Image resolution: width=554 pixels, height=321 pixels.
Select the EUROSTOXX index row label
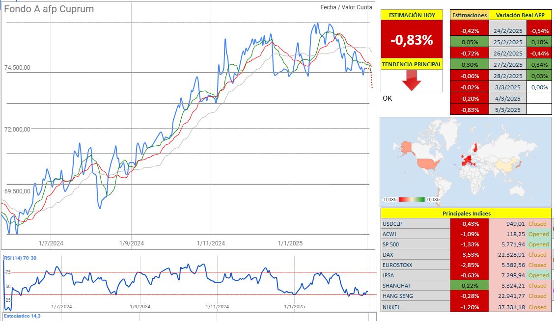point(415,265)
